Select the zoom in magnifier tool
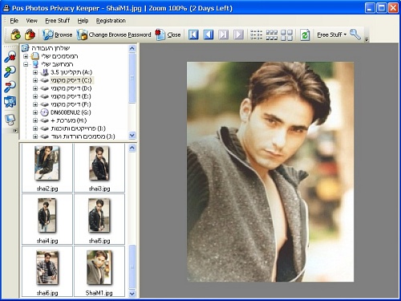The height and width of the screenshot is (301, 401). pyautogui.click(x=10, y=71)
